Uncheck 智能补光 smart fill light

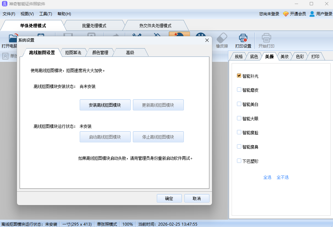point(239,75)
